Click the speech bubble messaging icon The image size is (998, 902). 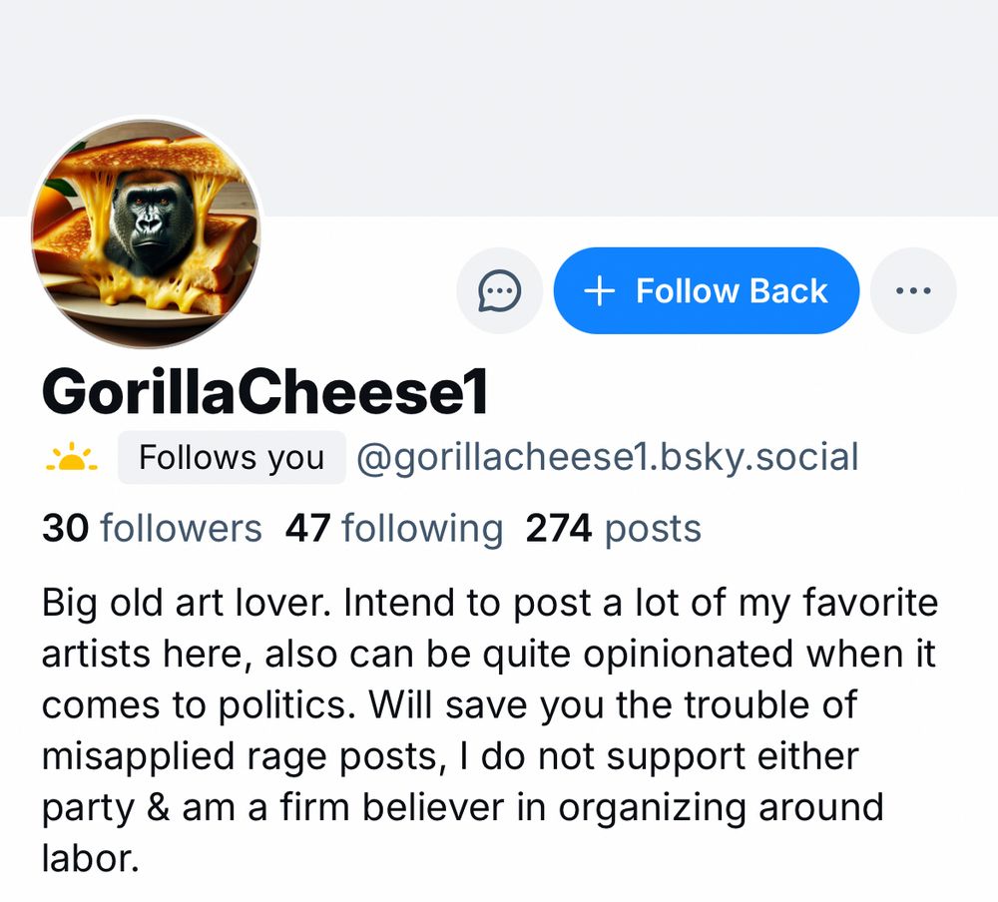click(499, 291)
